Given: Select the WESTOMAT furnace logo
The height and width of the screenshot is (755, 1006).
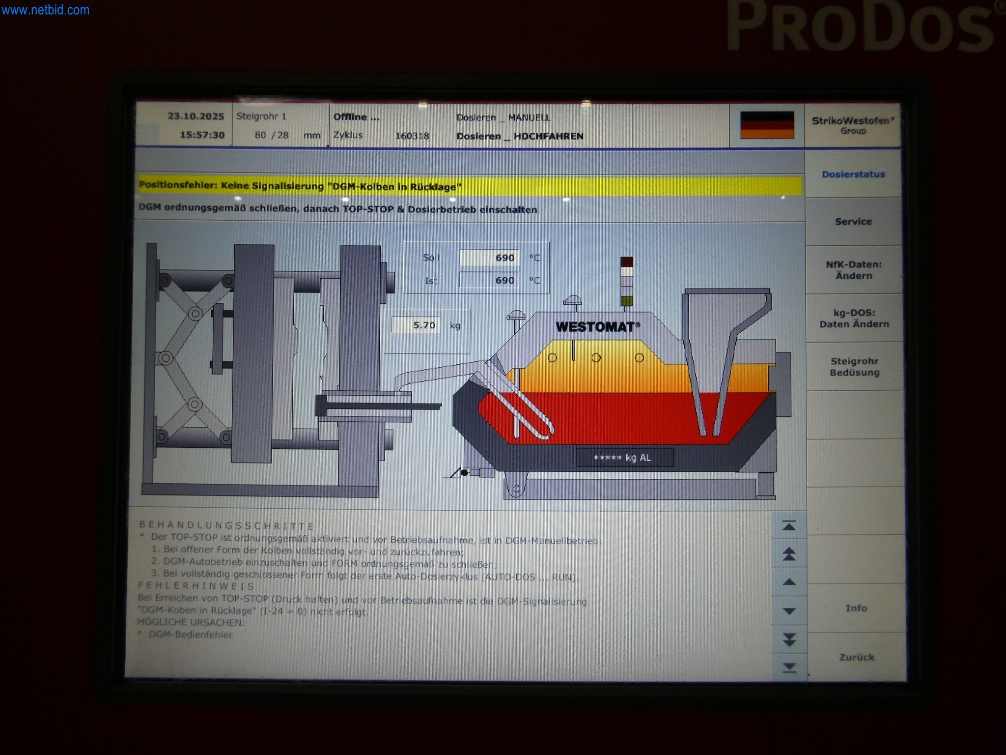Looking at the screenshot, I should 598,326.
